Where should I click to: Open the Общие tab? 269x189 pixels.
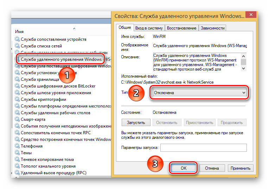coord(125,27)
